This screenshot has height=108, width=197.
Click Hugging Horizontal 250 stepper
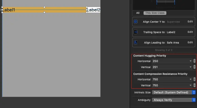tap(194, 61)
